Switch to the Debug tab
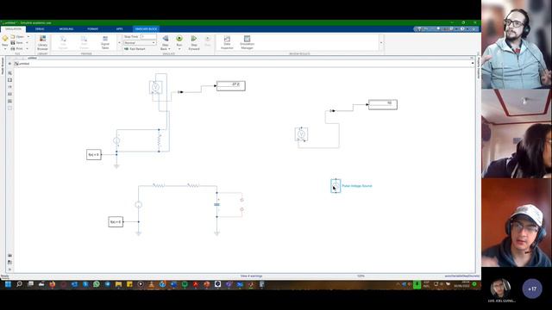Viewport: 552px width, 310px height. click(x=40, y=28)
